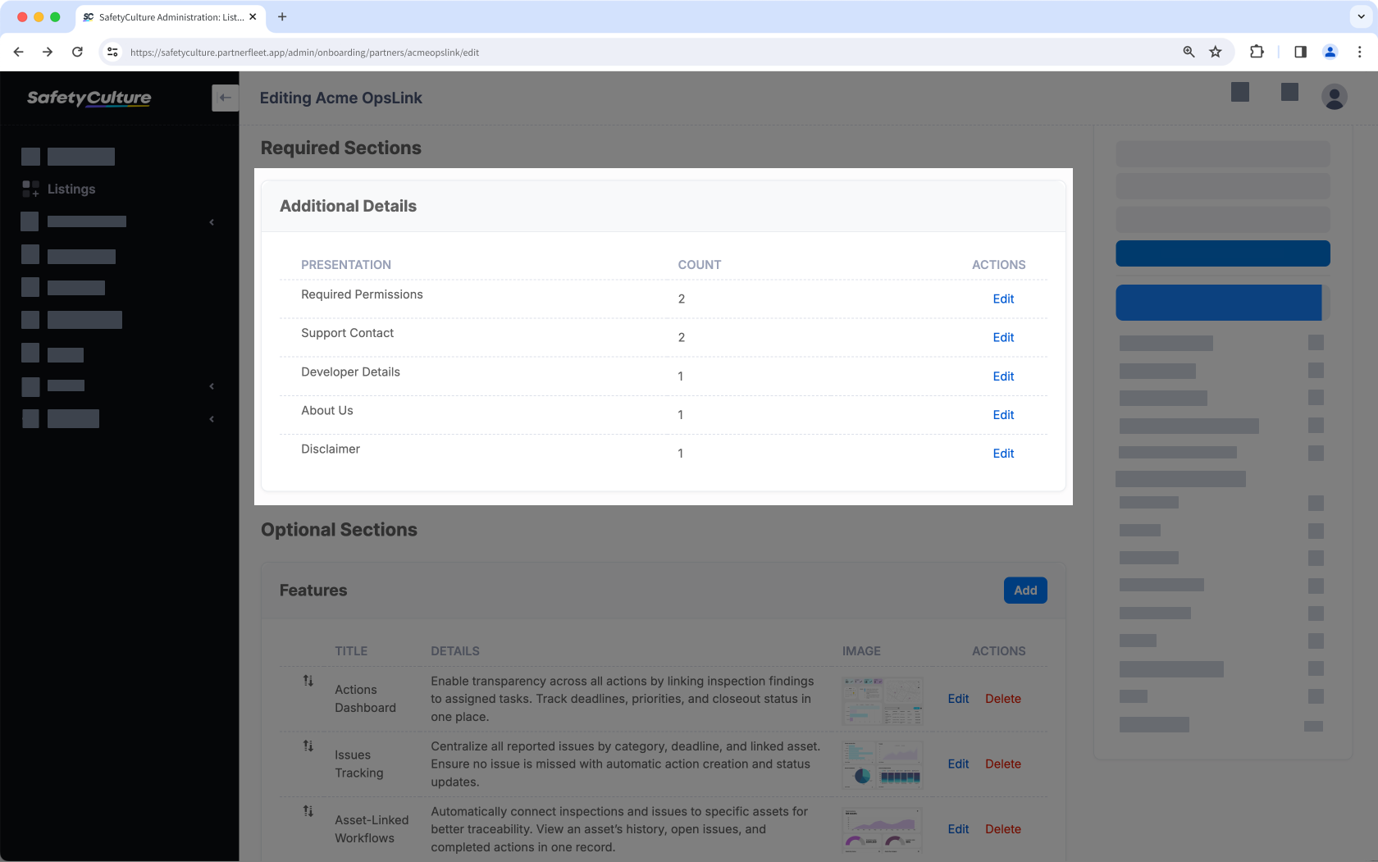Open a new browser tab
This screenshot has width=1378, height=862.
pyautogui.click(x=282, y=16)
